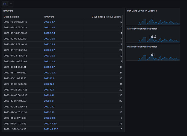Sort by Firmware column header
Screen dimensions: 187x136
[x=49, y=17]
